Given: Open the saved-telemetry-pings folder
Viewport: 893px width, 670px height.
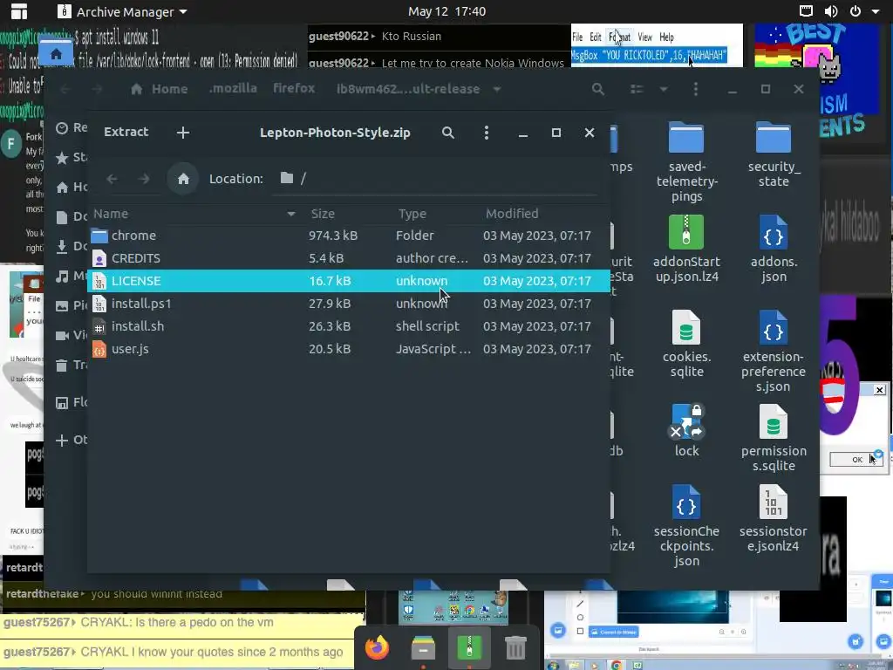Looking at the screenshot, I should (x=686, y=161).
